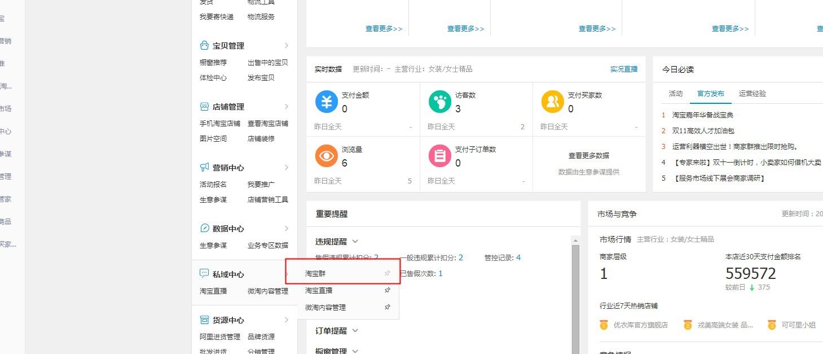The width and height of the screenshot is (823, 354).
Task: Click the green footprint visitor count icon
Action: (439, 102)
